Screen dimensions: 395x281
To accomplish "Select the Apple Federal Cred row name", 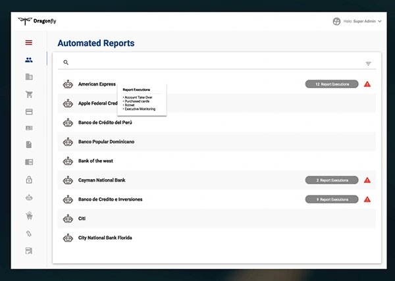I will pos(97,103).
